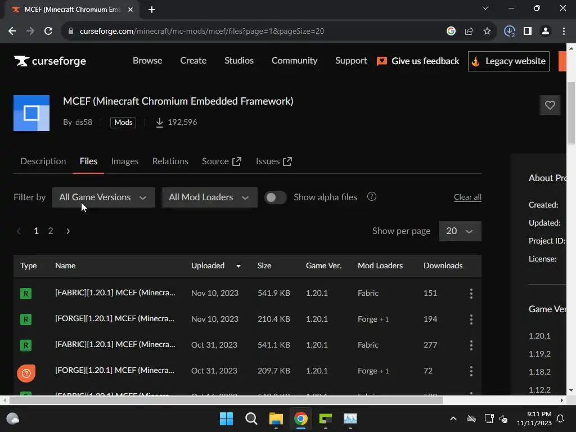
Task: Click the CurseForge logo
Action: pyautogui.click(x=50, y=61)
